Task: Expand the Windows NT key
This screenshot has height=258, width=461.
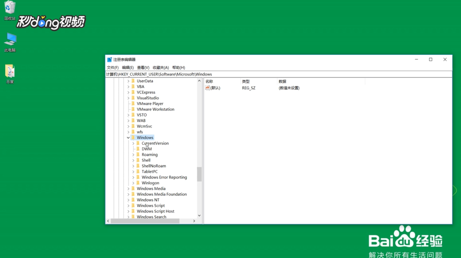Action: click(128, 200)
